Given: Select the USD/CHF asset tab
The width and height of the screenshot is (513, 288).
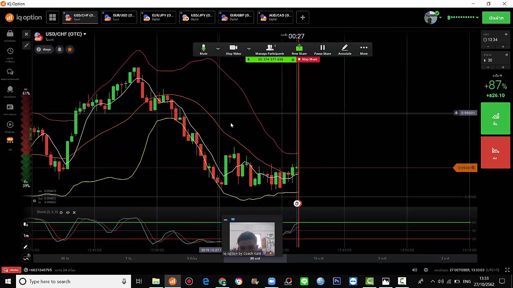Looking at the screenshot, I should point(81,17).
